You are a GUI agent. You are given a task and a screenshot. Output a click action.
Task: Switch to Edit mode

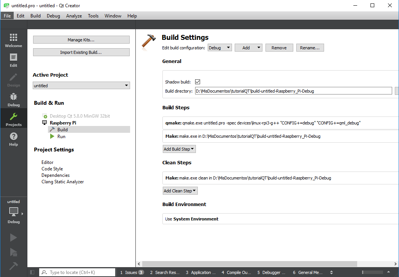coord(13,60)
